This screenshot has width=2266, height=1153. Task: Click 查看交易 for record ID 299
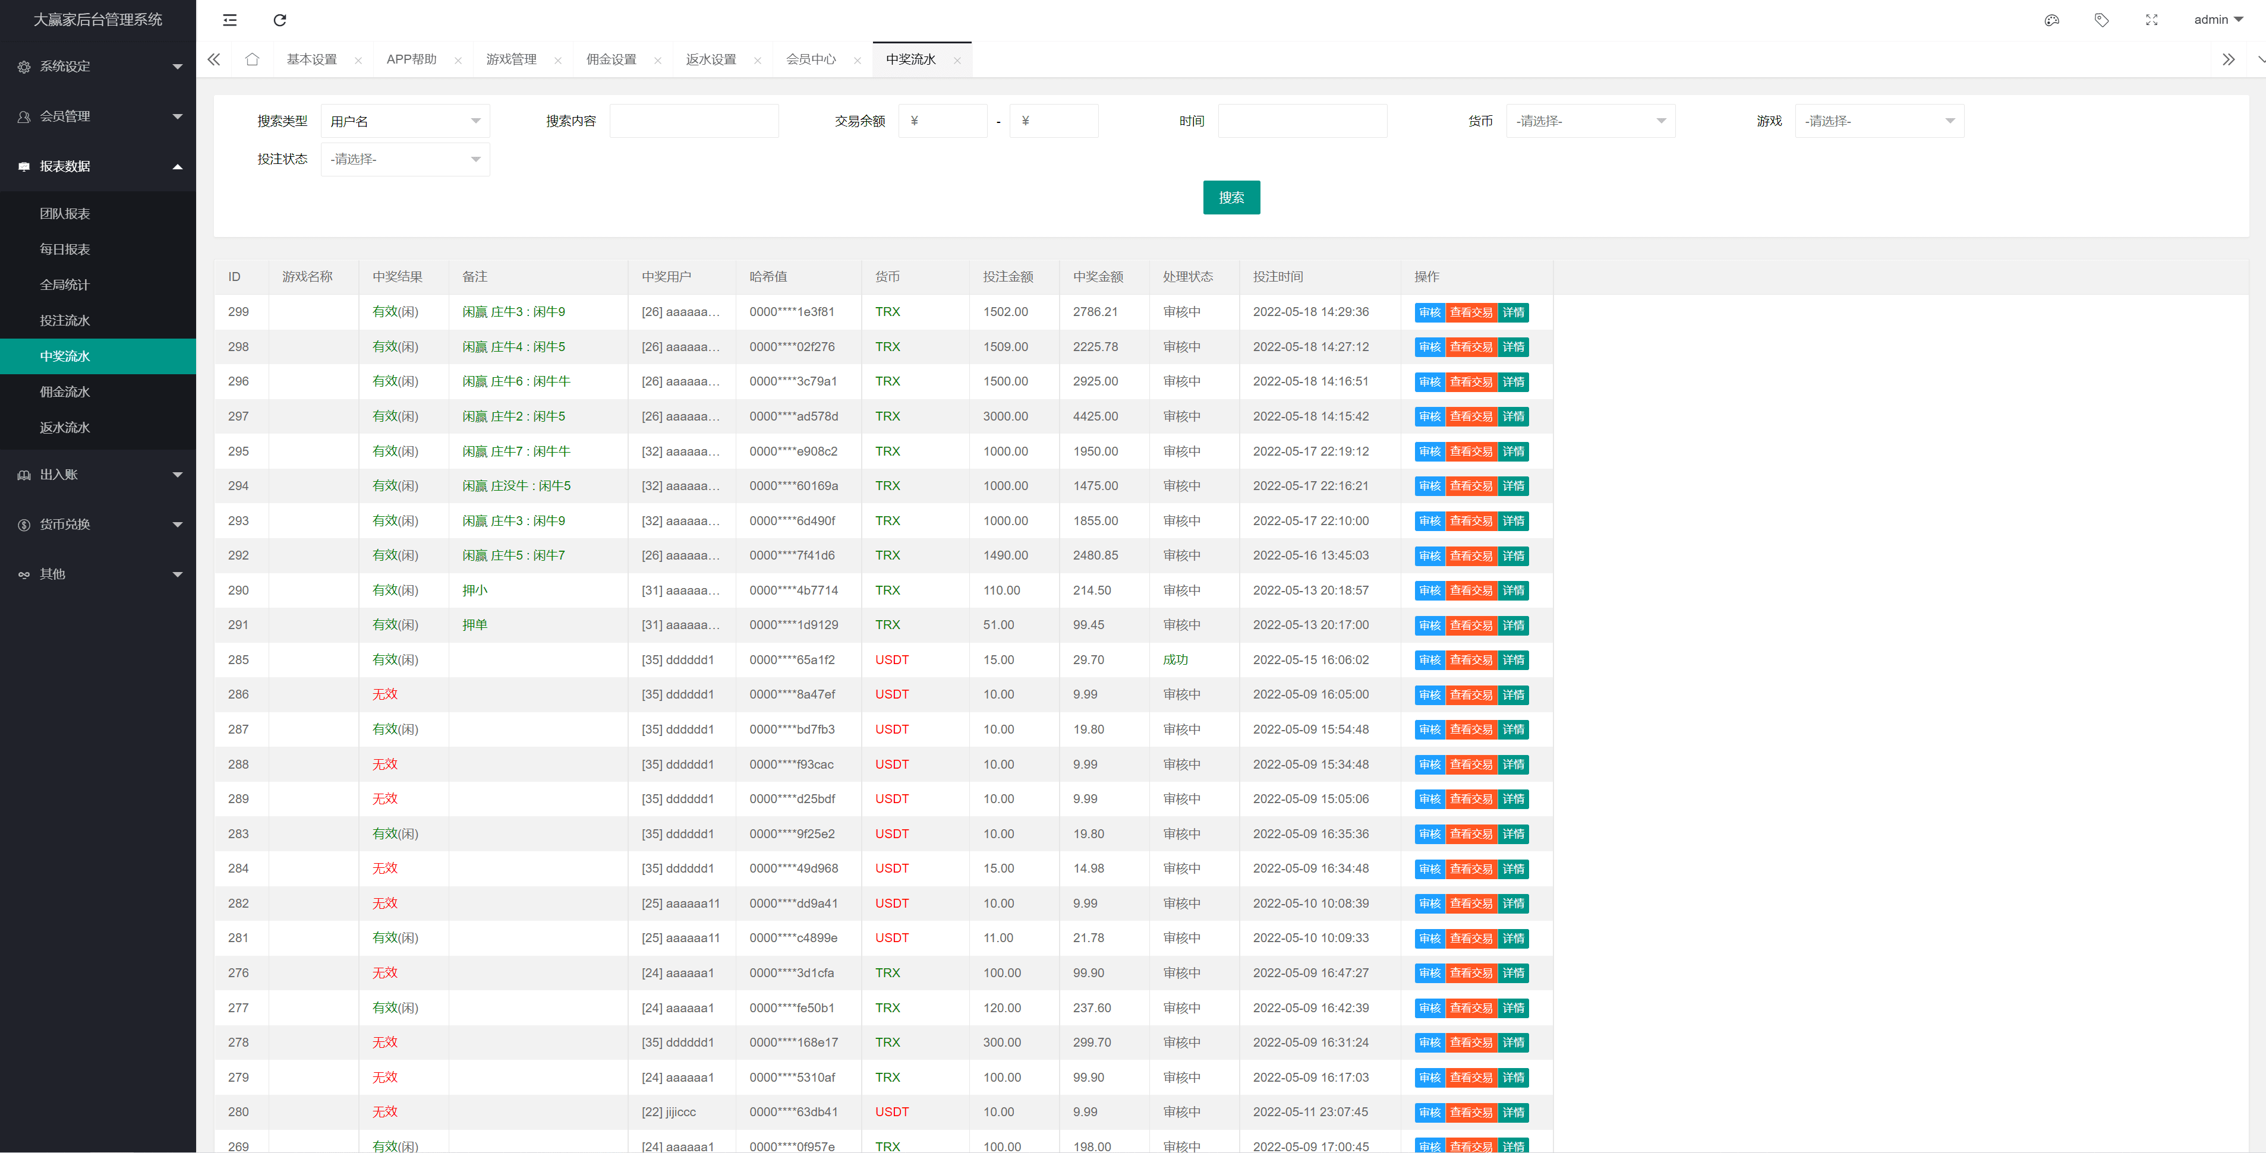(x=1471, y=312)
